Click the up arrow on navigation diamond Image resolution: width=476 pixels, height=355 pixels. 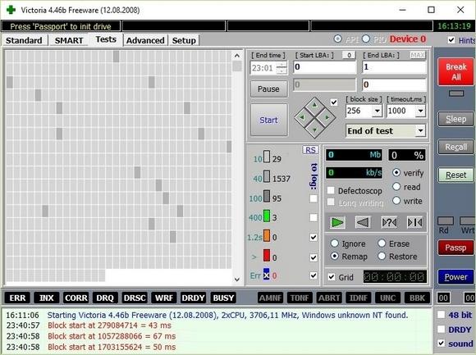[x=315, y=105]
